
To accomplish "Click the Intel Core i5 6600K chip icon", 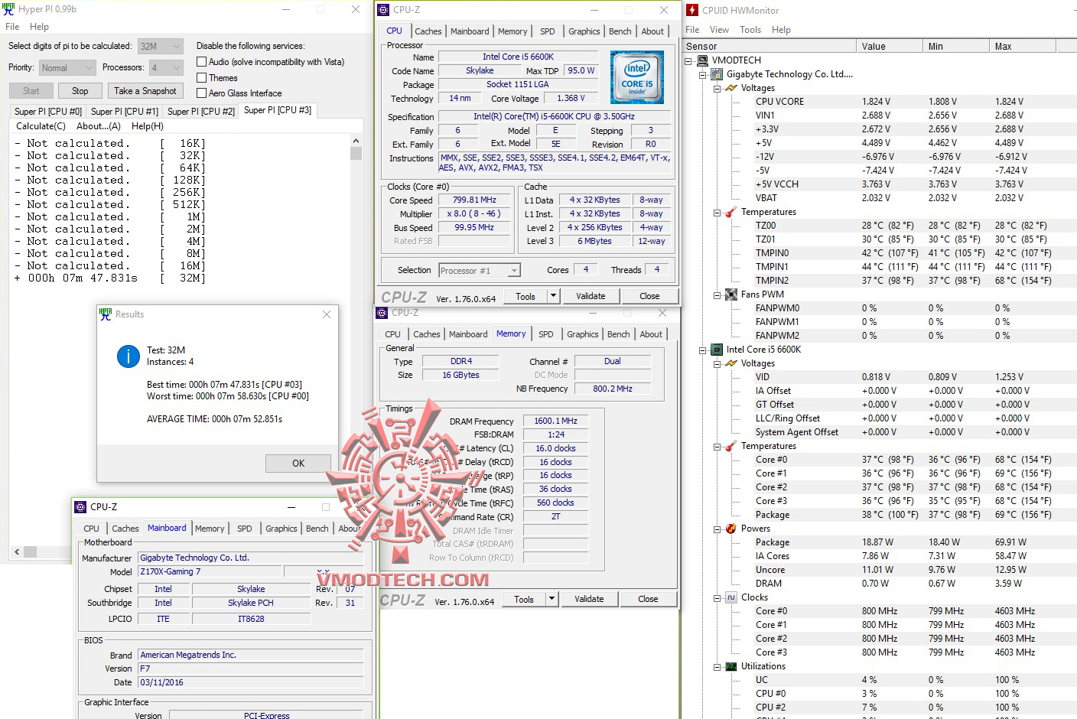I will [717, 350].
